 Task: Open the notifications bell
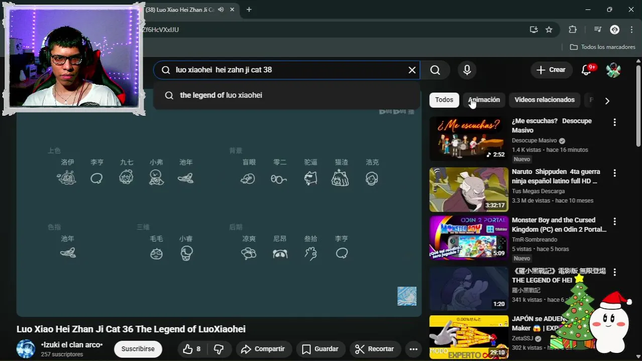point(586,70)
